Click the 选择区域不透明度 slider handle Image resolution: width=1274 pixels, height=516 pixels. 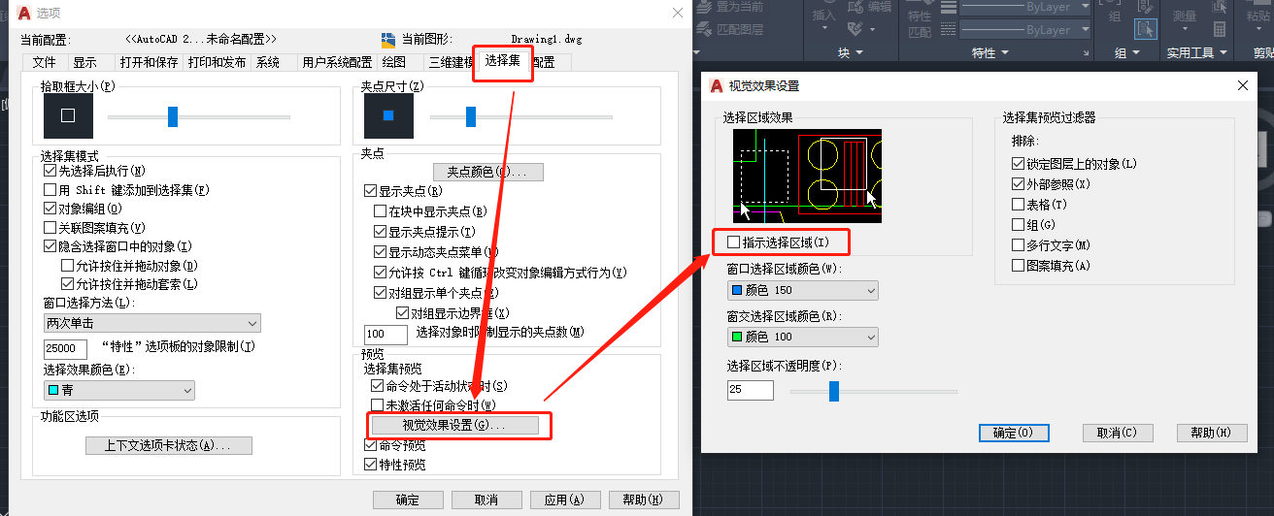coord(833,391)
